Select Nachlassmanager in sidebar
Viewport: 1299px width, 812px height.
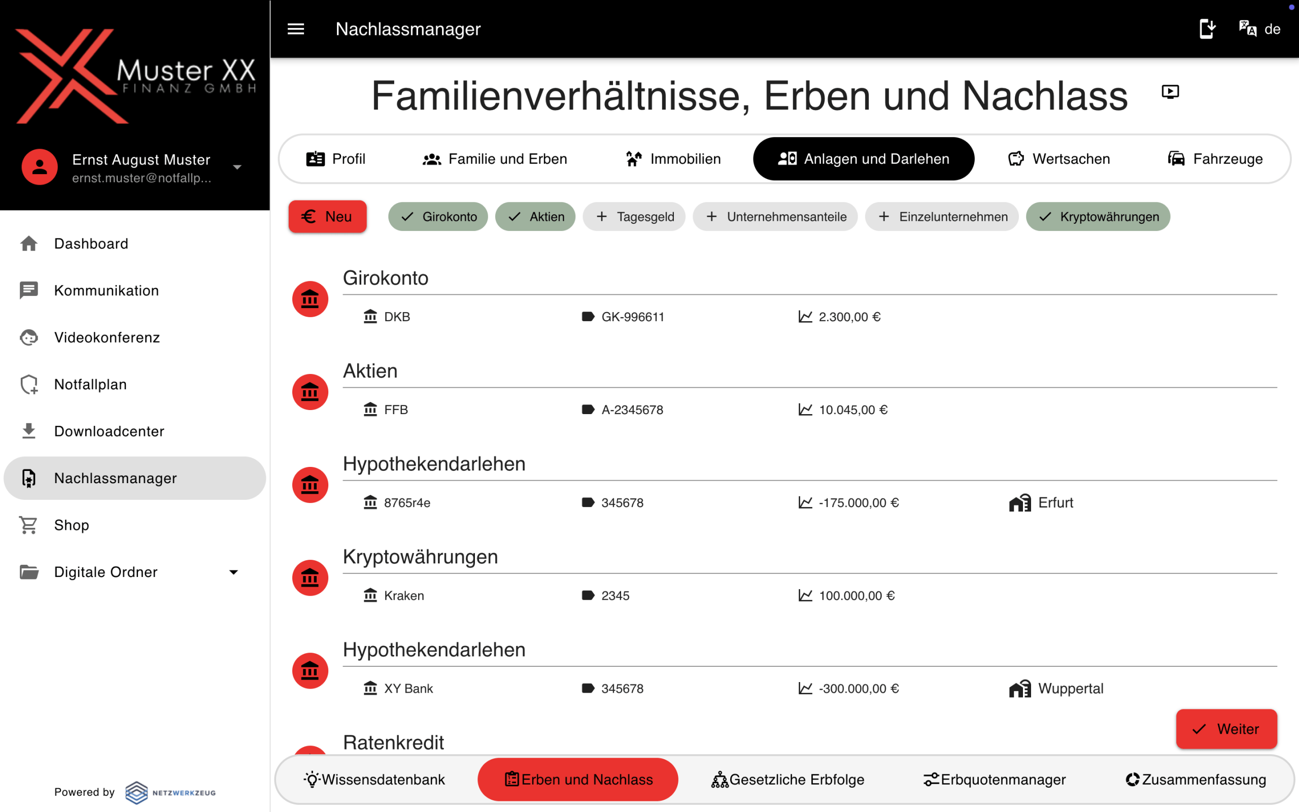tap(135, 478)
